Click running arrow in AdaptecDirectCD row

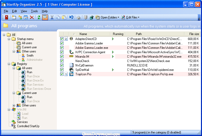pos(113,39)
